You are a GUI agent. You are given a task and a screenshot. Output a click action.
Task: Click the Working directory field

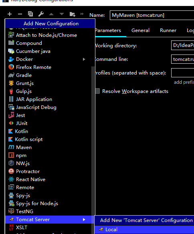click(x=183, y=45)
